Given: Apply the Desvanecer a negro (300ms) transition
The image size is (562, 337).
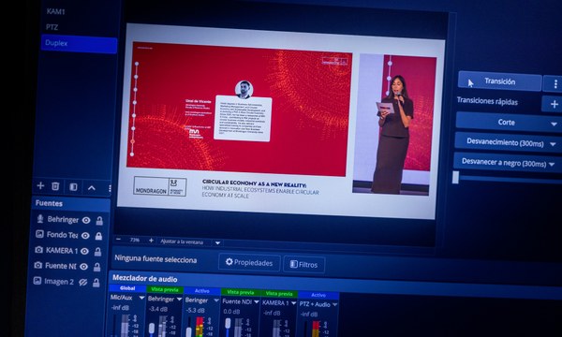Looking at the screenshot, I should click(x=504, y=162).
